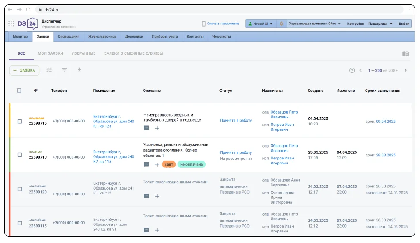Open comments for request 22690115
420x243 pixels.
coord(146,230)
